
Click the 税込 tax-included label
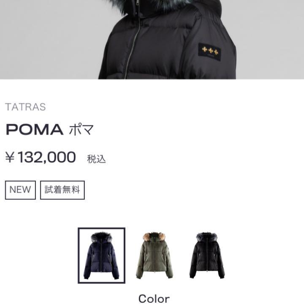tap(96, 159)
